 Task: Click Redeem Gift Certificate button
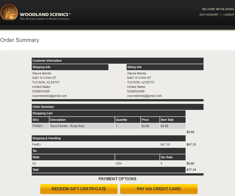(79, 189)
